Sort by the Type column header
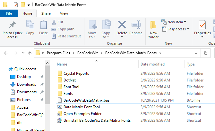Viewport: 215px width, 131px height. click(191, 64)
